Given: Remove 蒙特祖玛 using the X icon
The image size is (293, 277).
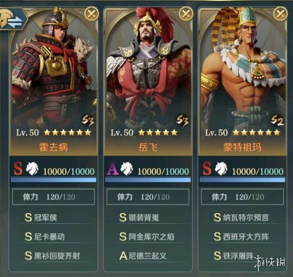Looking at the screenshot, I should [x=280, y=14].
